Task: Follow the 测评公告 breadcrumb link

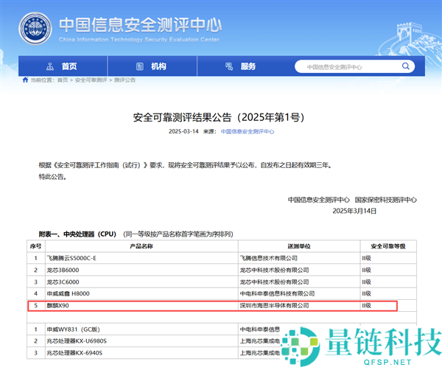Action: point(124,80)
